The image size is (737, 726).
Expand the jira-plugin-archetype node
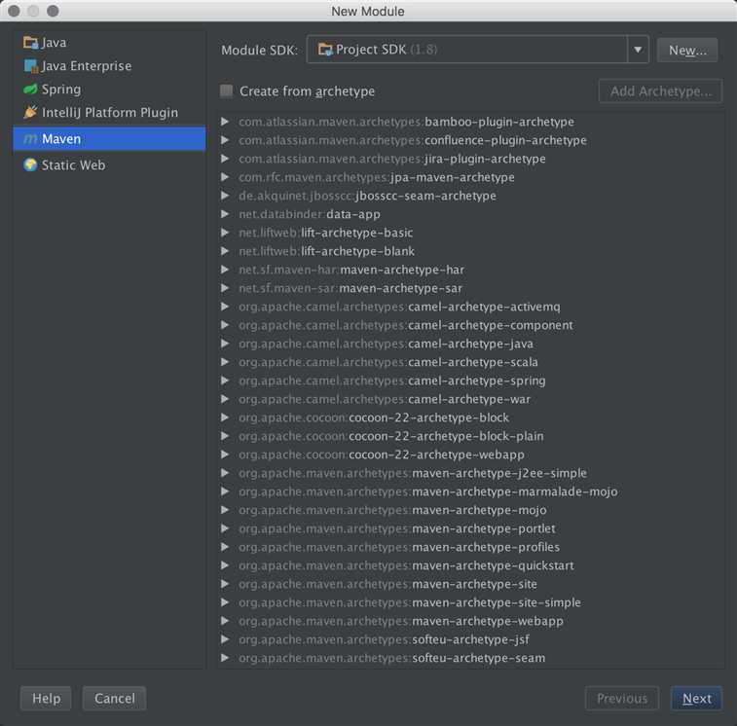point(225,159)
